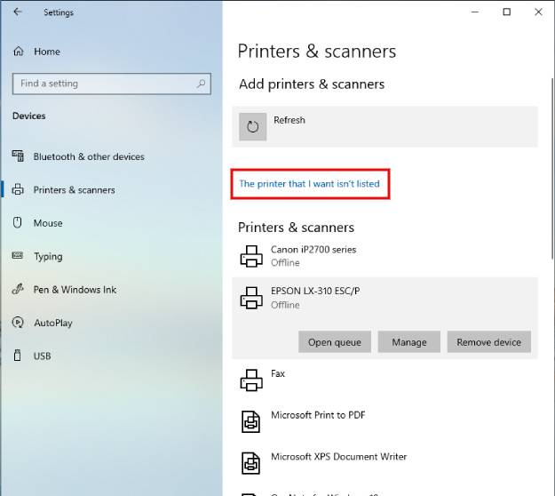Click the Refresh circular arrow icon
The image size is (555, 496).
253,127
